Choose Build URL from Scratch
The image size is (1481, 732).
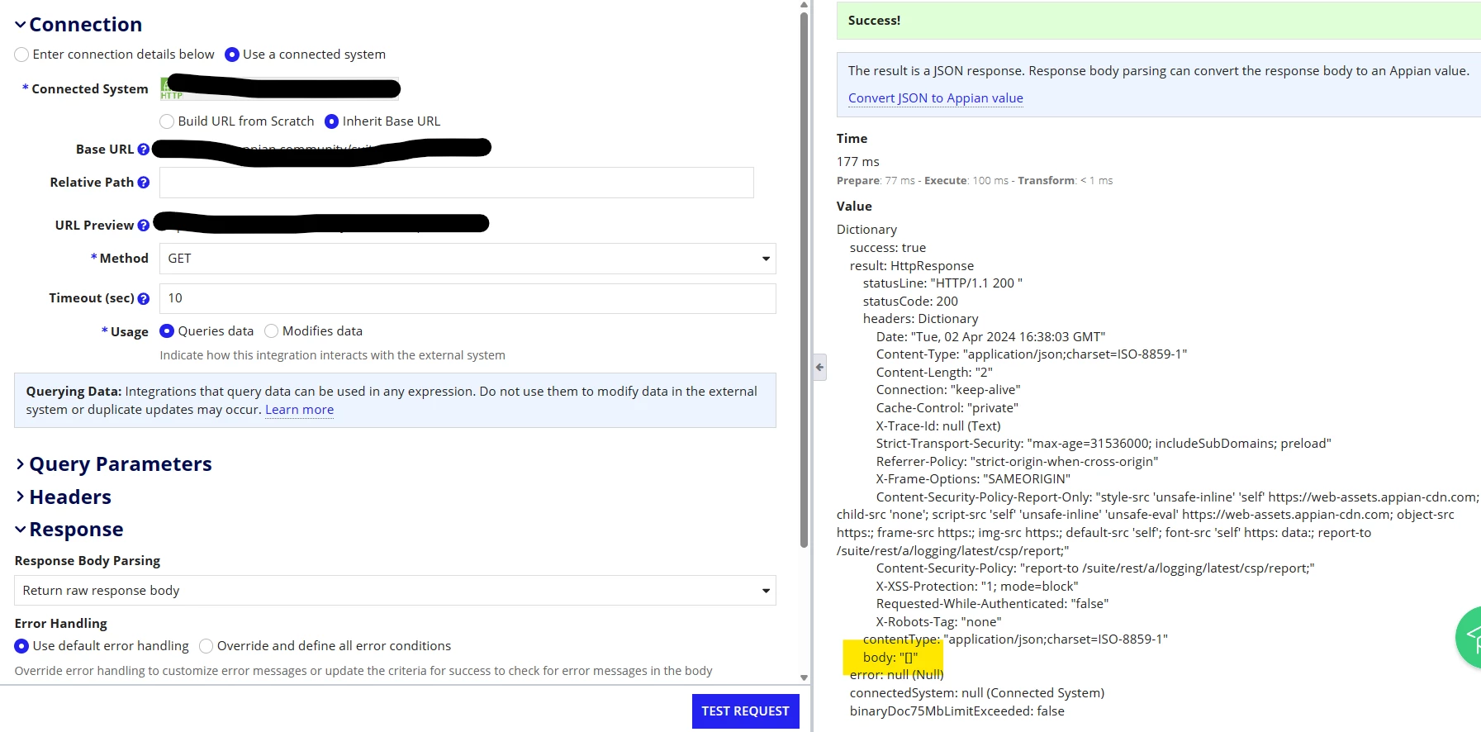point(167,121)
